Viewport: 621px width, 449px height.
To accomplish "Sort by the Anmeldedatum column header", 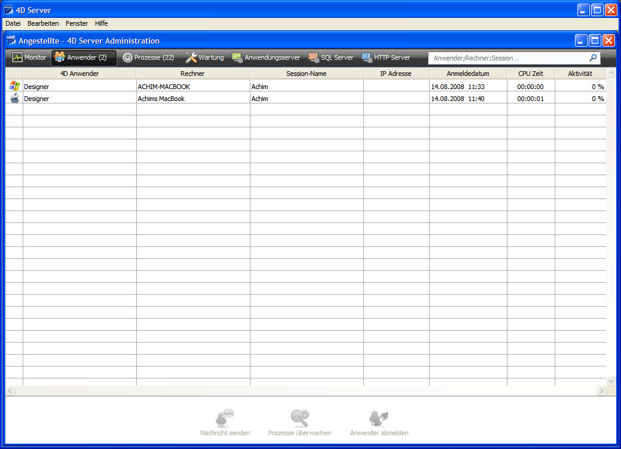I will (468, 74).
